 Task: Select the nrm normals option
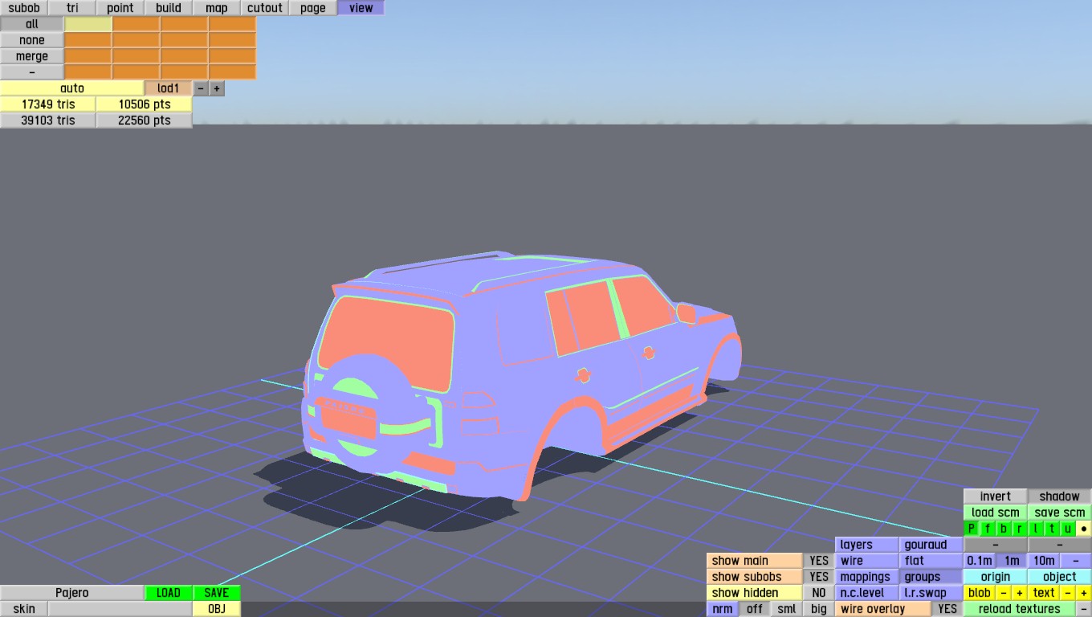pyautogui.click(x=723, y=609)
